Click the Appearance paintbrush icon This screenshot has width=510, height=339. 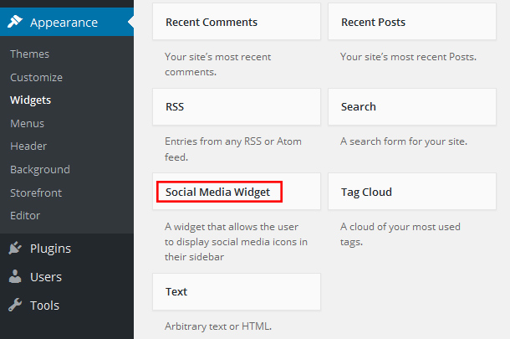pos(16,23)
